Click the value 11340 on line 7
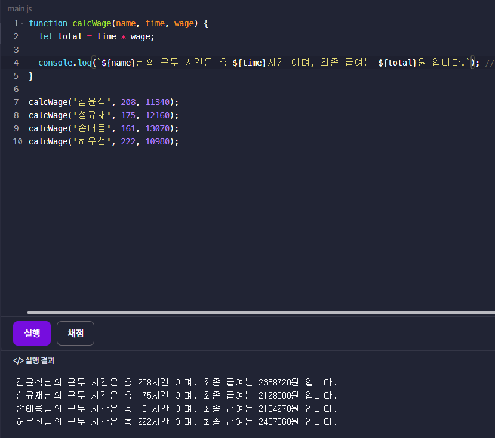495x438 pixels. 158,102
